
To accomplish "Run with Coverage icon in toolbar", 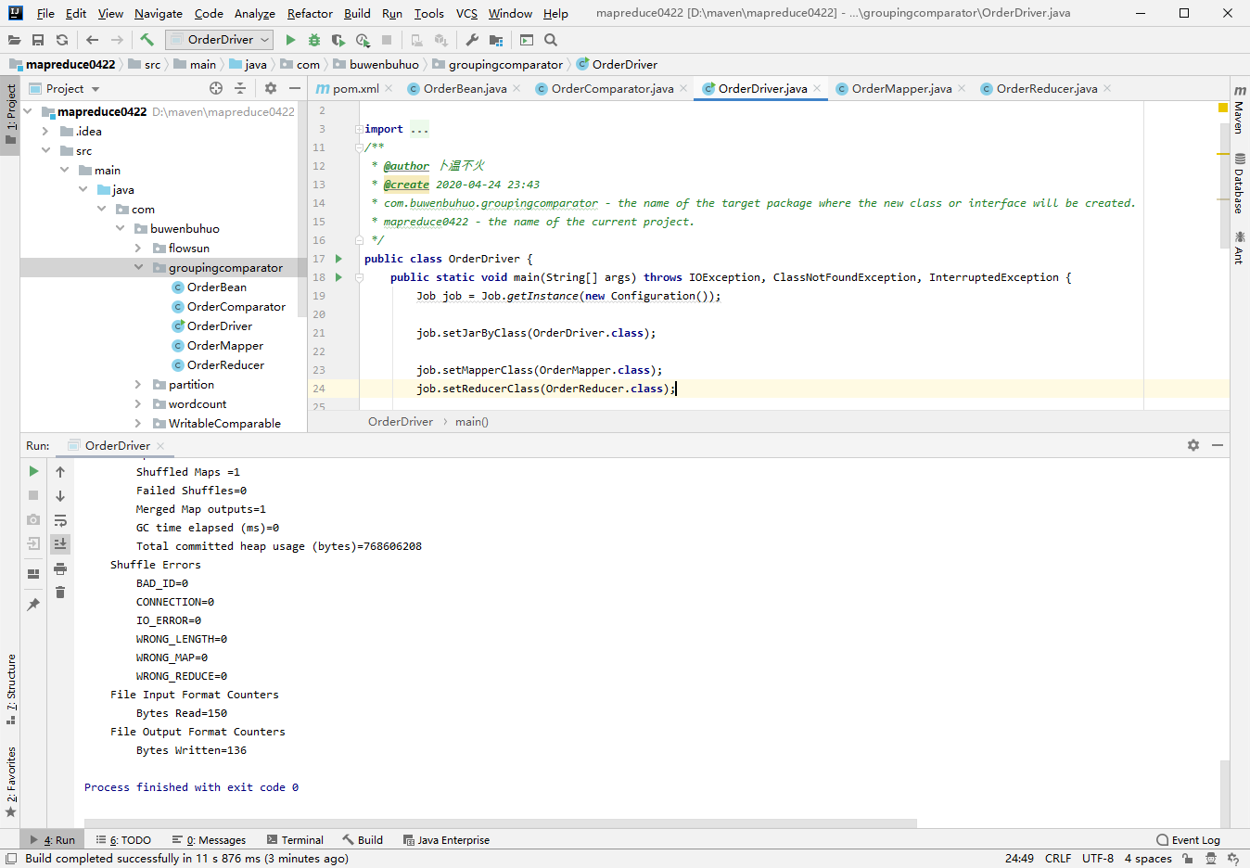I will 338,40.
